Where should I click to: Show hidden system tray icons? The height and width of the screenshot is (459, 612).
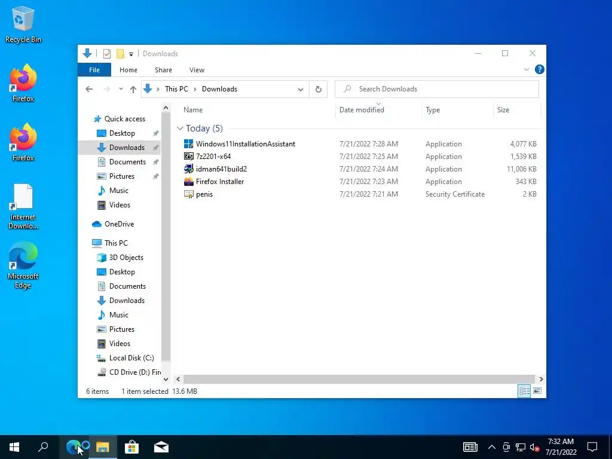click(x=492, y=447)
